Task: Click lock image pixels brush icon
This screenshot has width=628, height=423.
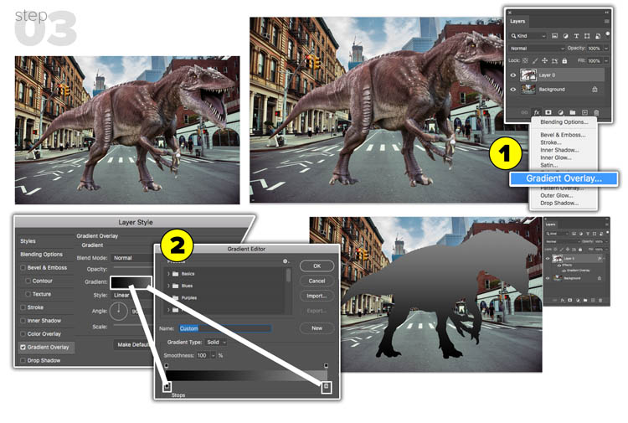Action: tap(535, 61)
